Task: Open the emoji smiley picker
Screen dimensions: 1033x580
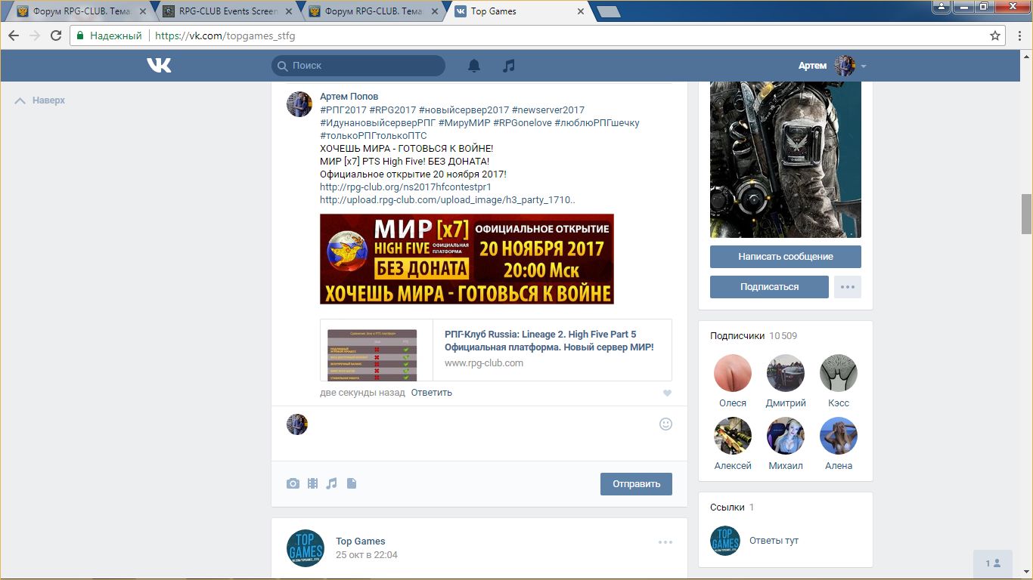Action: coord(665,424)
